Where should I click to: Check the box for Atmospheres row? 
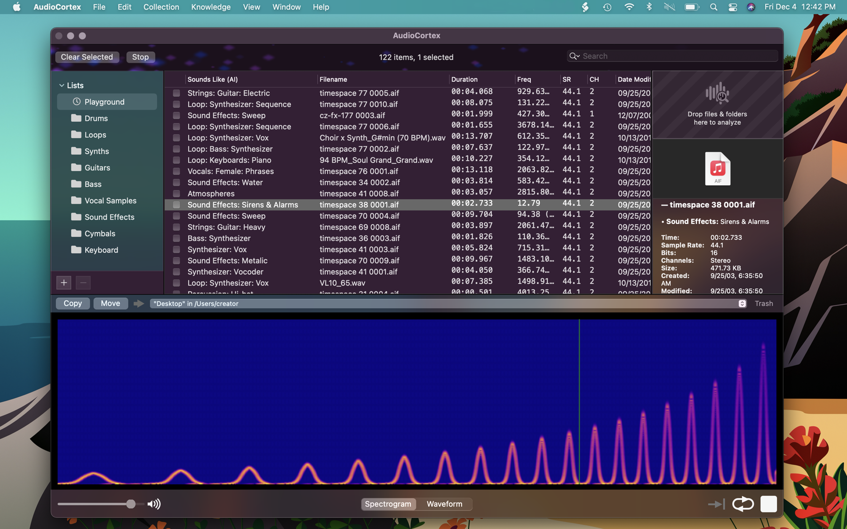176,194
